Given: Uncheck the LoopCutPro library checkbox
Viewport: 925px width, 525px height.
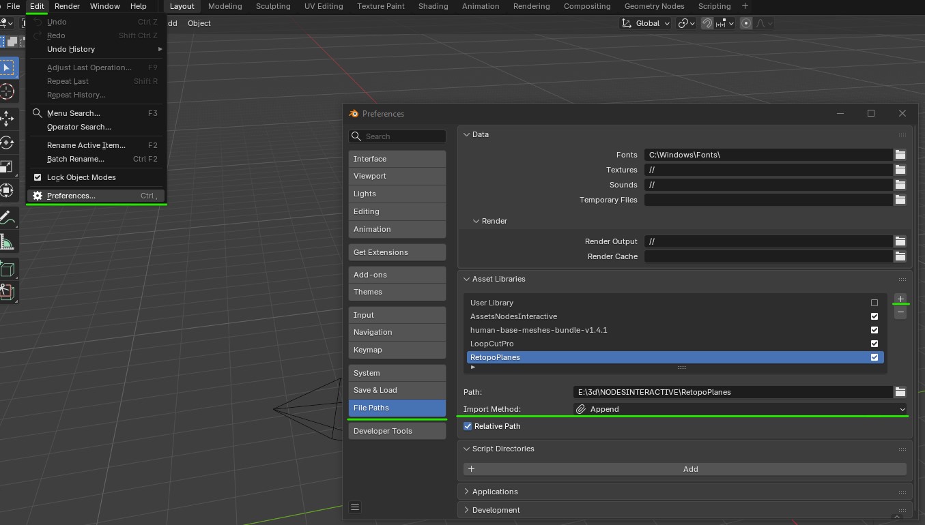Looking at the screenshot, I should pos(874,344).
